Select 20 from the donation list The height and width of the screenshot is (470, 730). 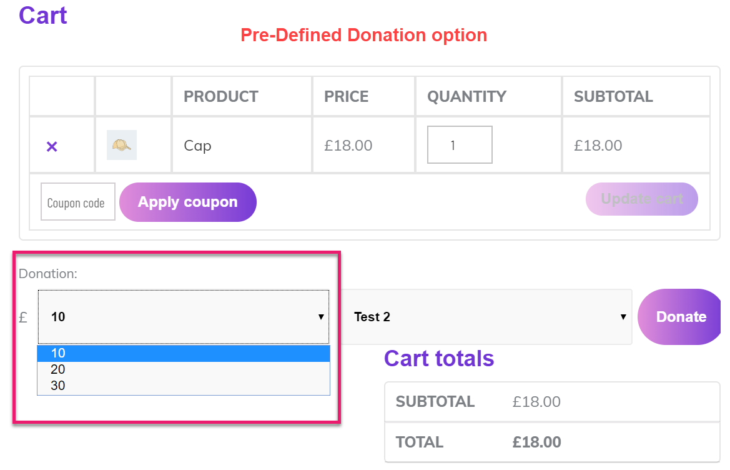pyautogui.click(x=183, y=369)
